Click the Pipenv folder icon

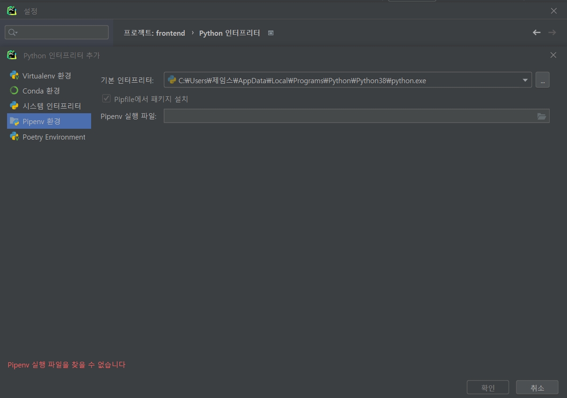[14, 121]
